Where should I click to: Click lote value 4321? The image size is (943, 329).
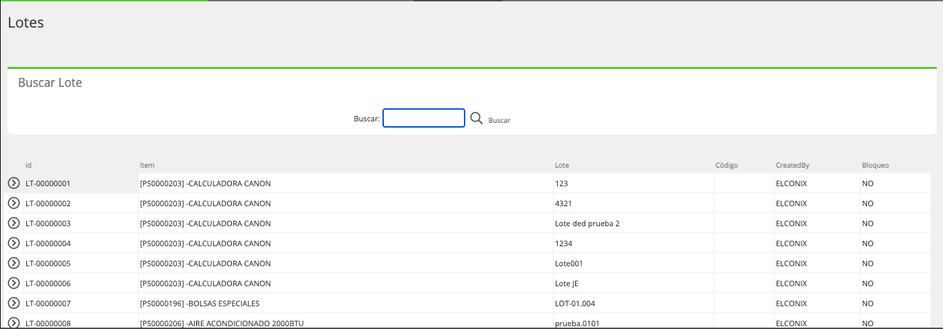coord(563,203)
